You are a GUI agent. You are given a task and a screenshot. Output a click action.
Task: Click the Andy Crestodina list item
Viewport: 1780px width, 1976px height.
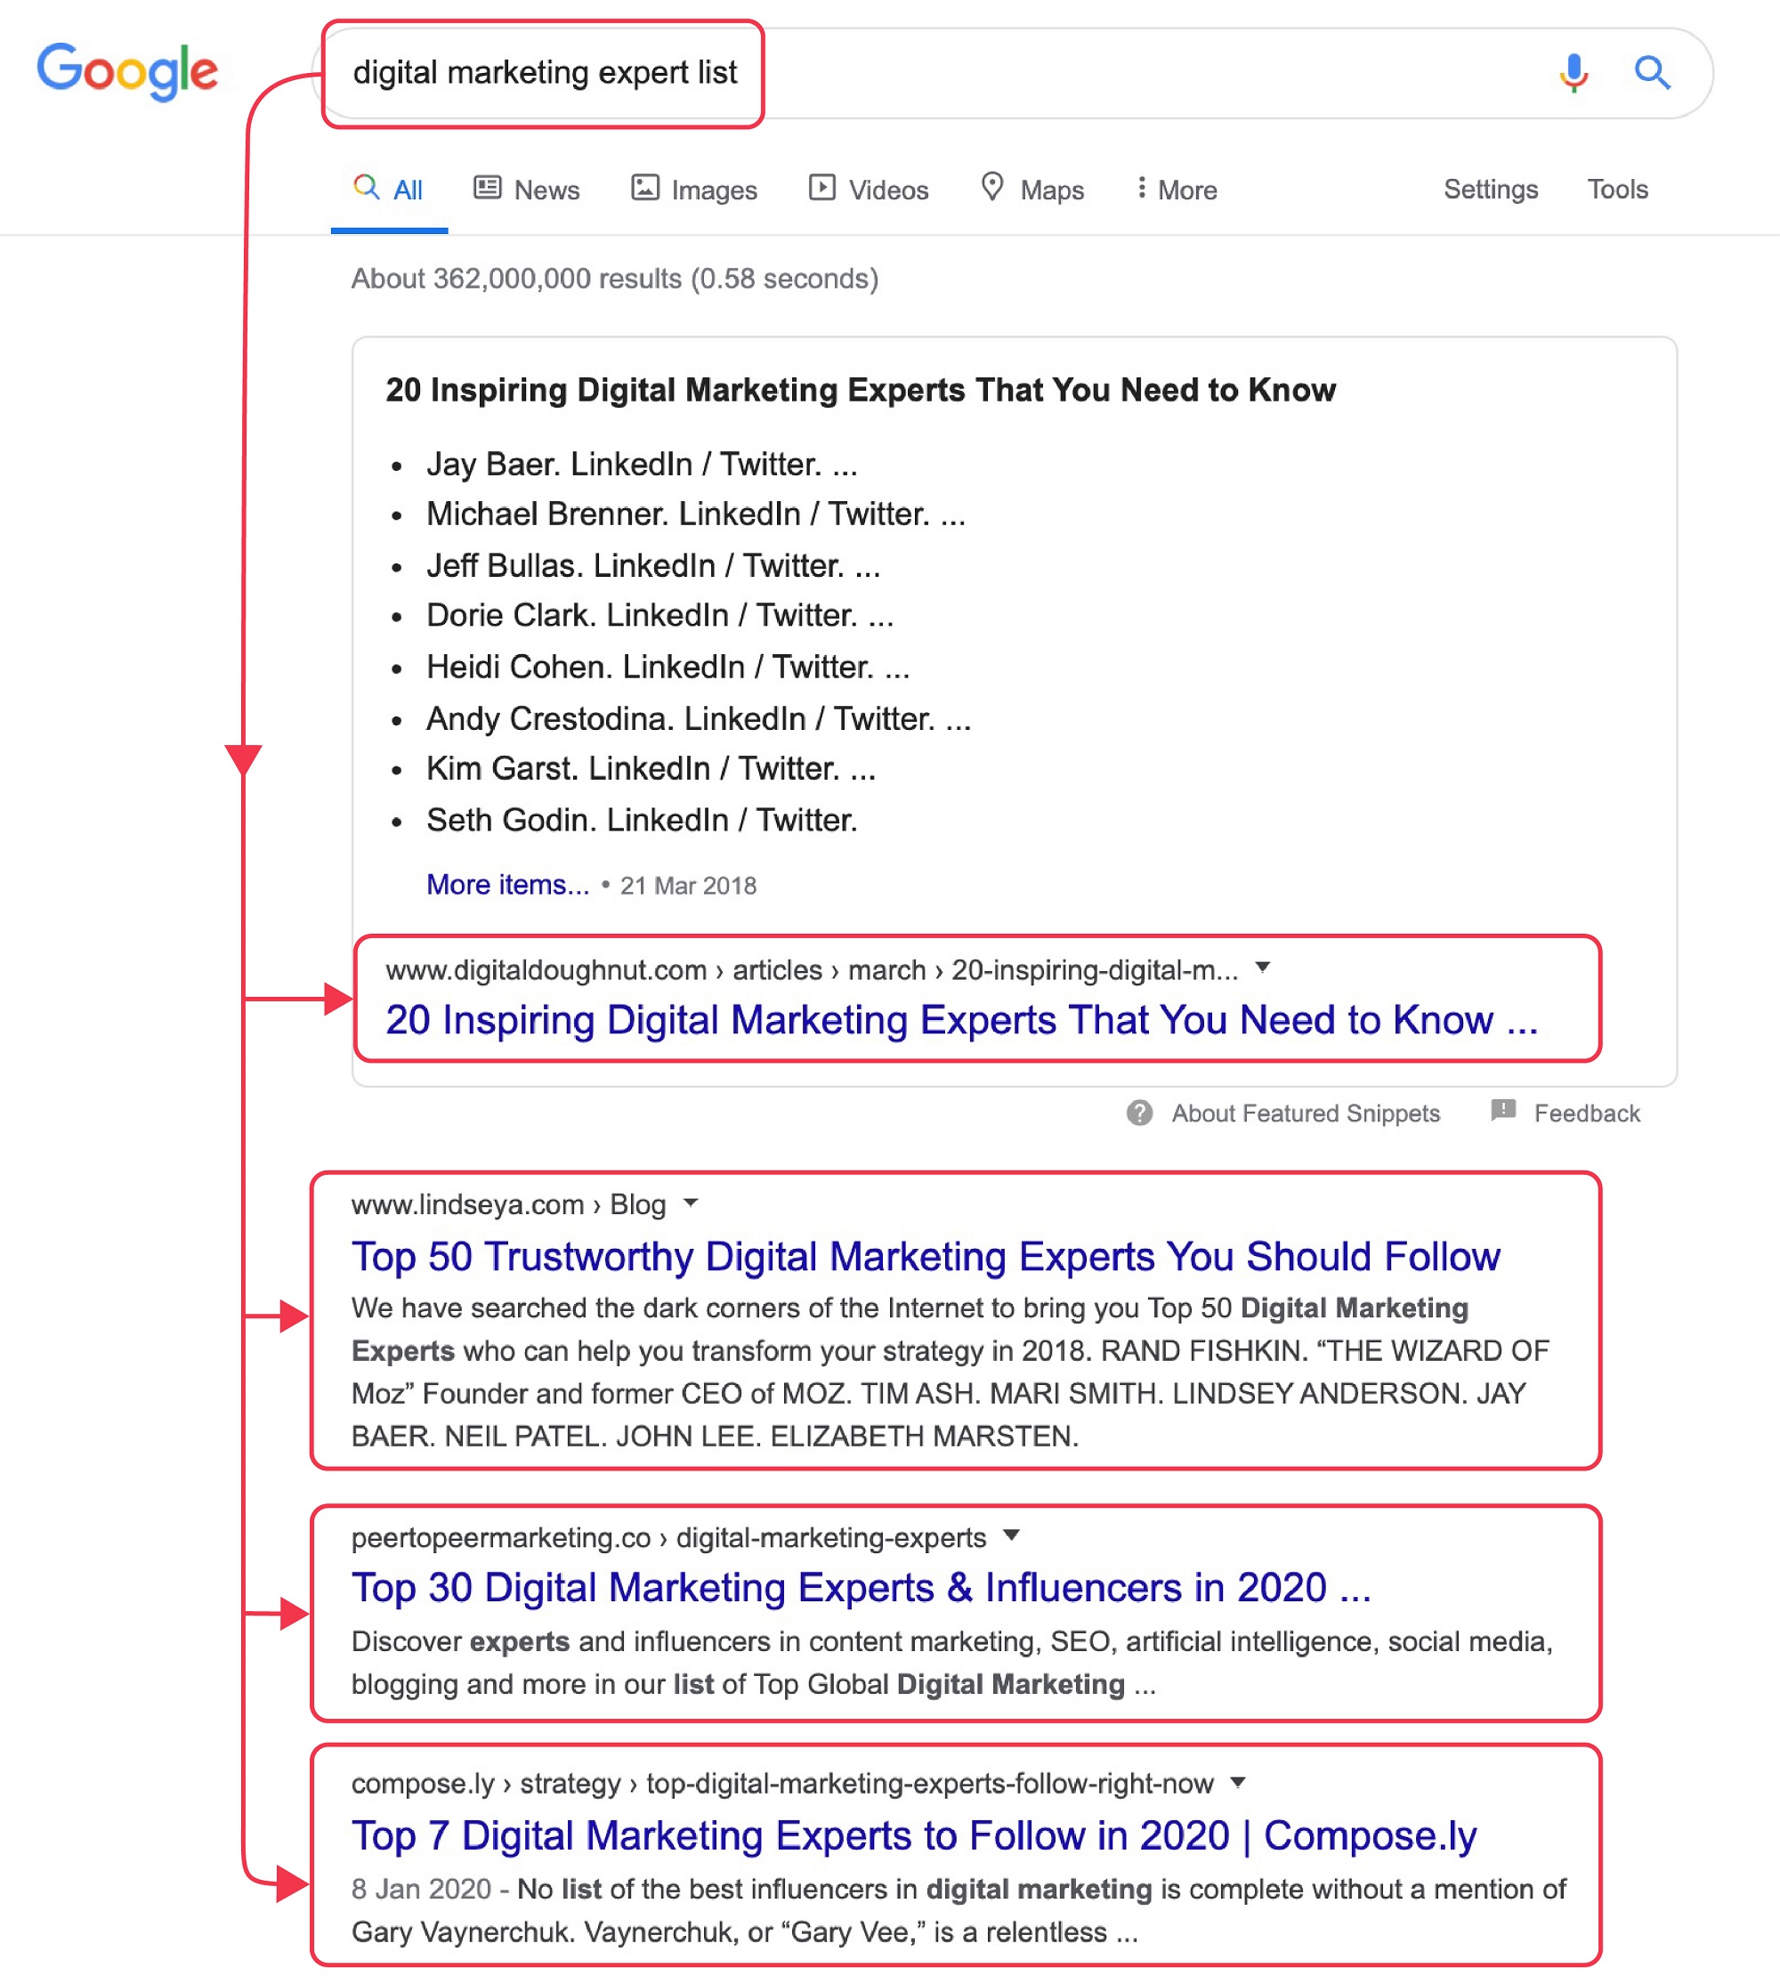pyautogui.click(x=699, y=718)
